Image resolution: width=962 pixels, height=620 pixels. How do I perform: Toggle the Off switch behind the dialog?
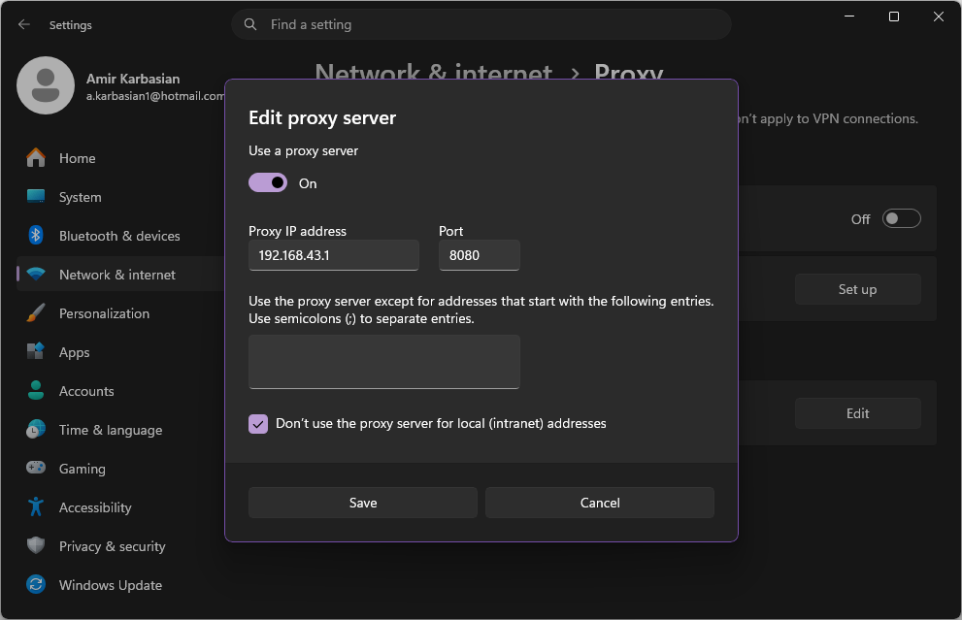901,218
